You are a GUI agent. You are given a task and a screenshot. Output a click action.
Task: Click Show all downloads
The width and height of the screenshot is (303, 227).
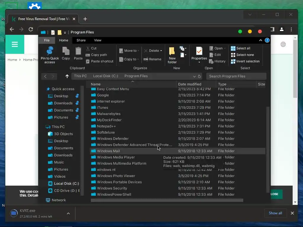275,213
